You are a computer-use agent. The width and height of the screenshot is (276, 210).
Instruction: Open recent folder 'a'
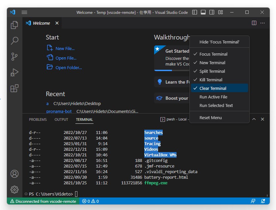pyautogui.click(x=47, y=104)
